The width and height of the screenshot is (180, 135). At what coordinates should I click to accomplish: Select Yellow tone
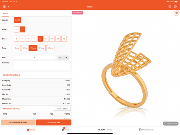pyautogui.click(x=33, y=48)
